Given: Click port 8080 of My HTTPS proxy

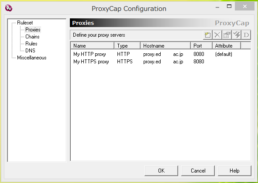Looking at the screenshot, I should coord(199,62).
